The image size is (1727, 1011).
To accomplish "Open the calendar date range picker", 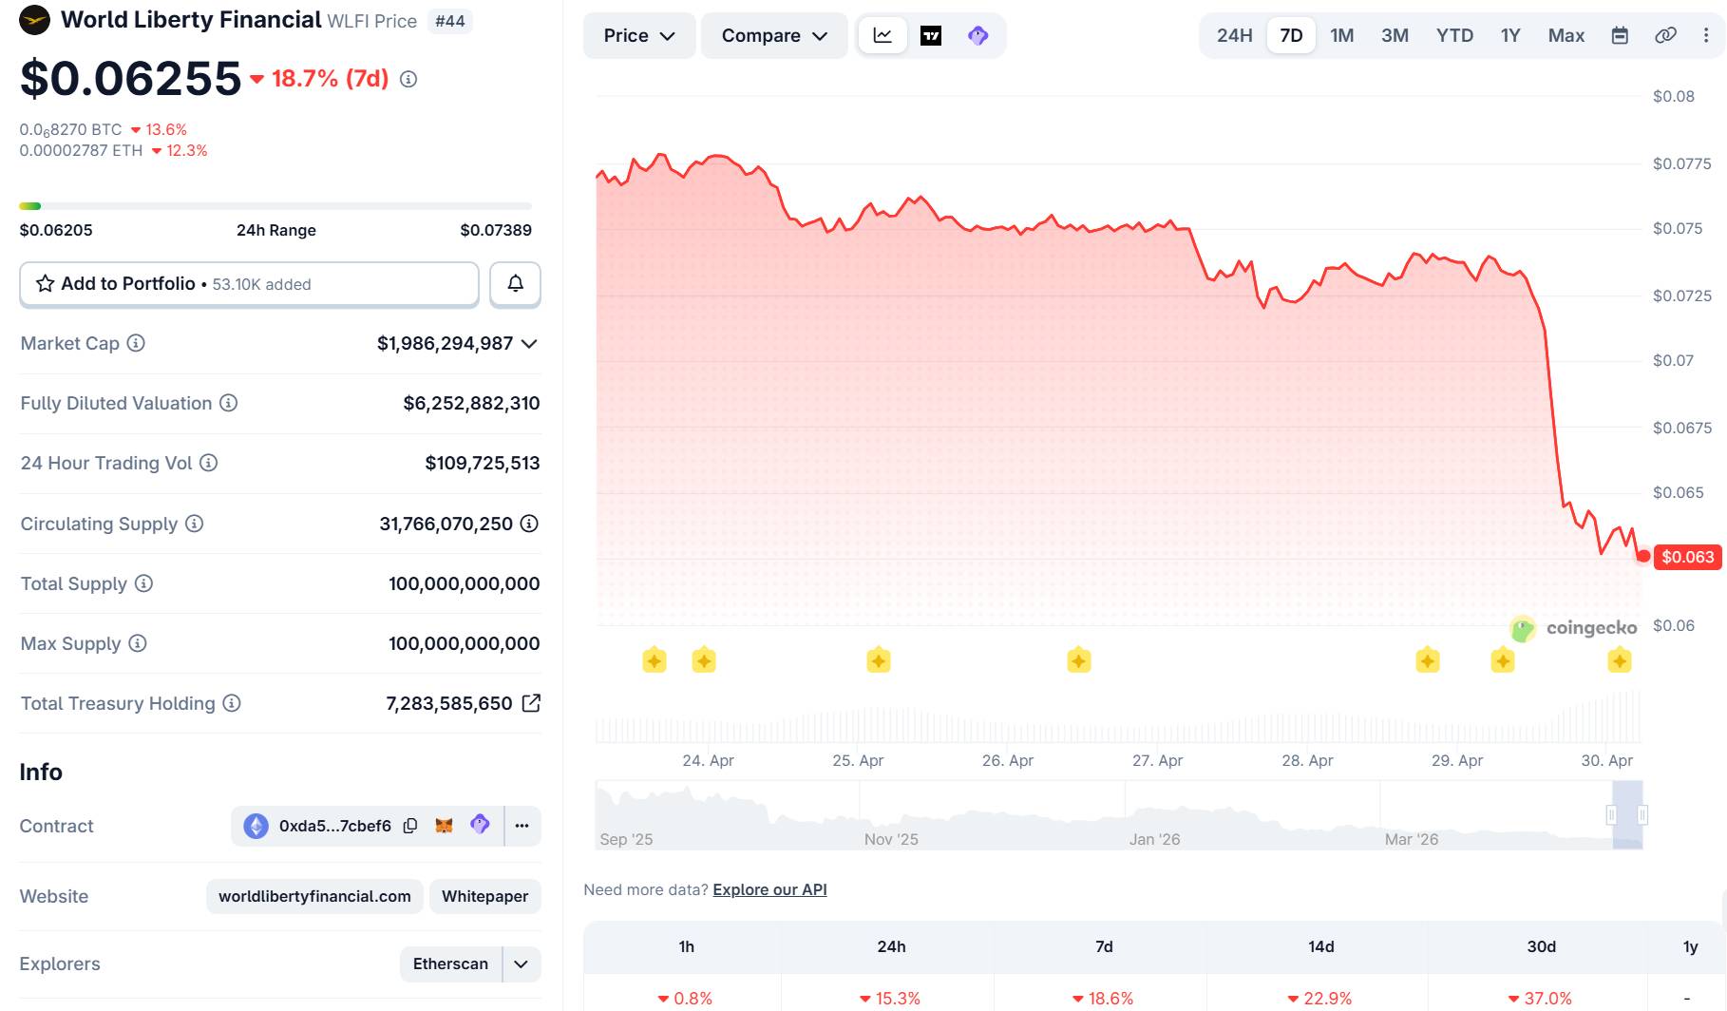I will 1620,36.
